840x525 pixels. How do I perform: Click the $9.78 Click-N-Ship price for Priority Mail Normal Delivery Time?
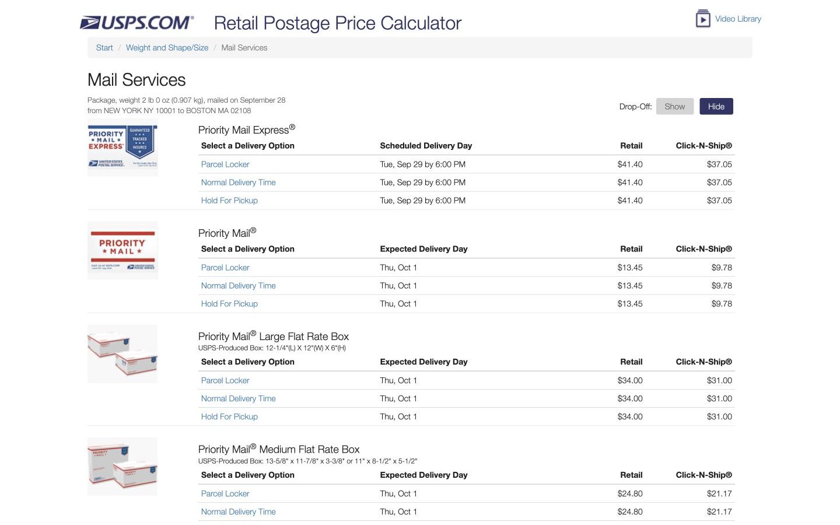(722, 286)
